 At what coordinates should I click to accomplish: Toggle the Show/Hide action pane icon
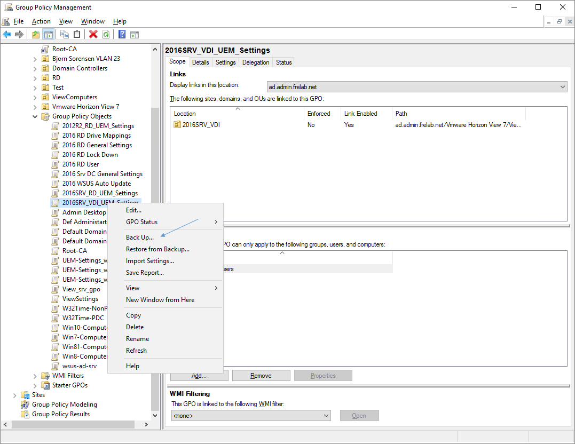135,35
